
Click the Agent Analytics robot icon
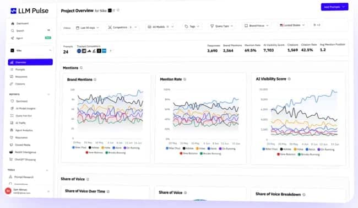[12, 130]
